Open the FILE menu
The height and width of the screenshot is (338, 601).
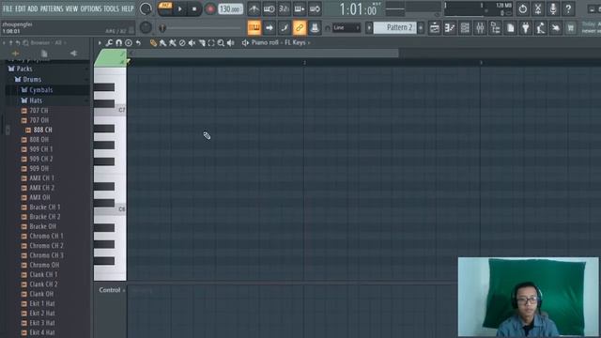click(8, 8)
